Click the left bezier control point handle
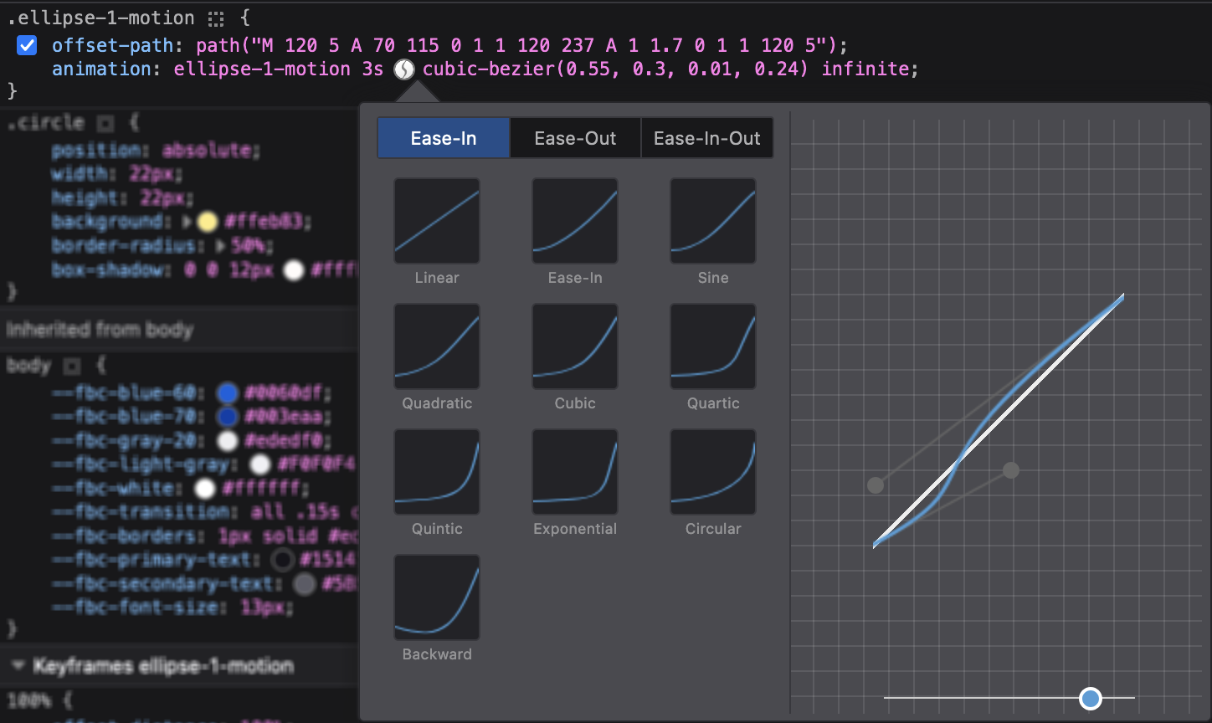This screenshot has width=1212, height=723. click(876, 485)
